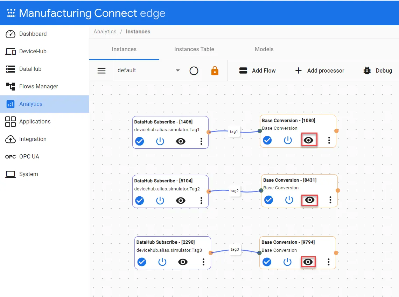Open more options for Base Conversion [1080]
The image size is (399, 297).
point(329,140)
